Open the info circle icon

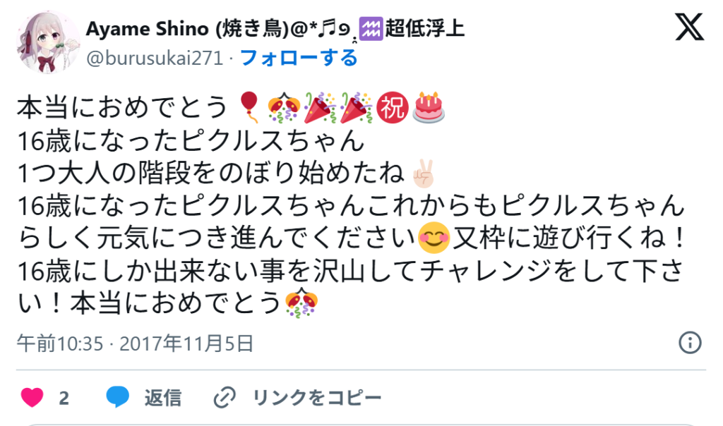(x=690, y=343)
